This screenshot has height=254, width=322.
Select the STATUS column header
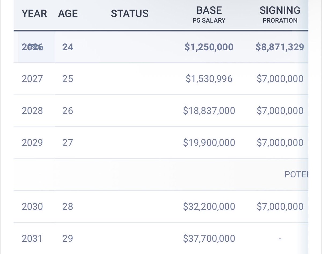point(130,13)
